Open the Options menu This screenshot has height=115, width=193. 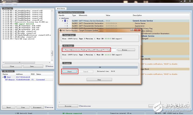[x=8, y=5]
